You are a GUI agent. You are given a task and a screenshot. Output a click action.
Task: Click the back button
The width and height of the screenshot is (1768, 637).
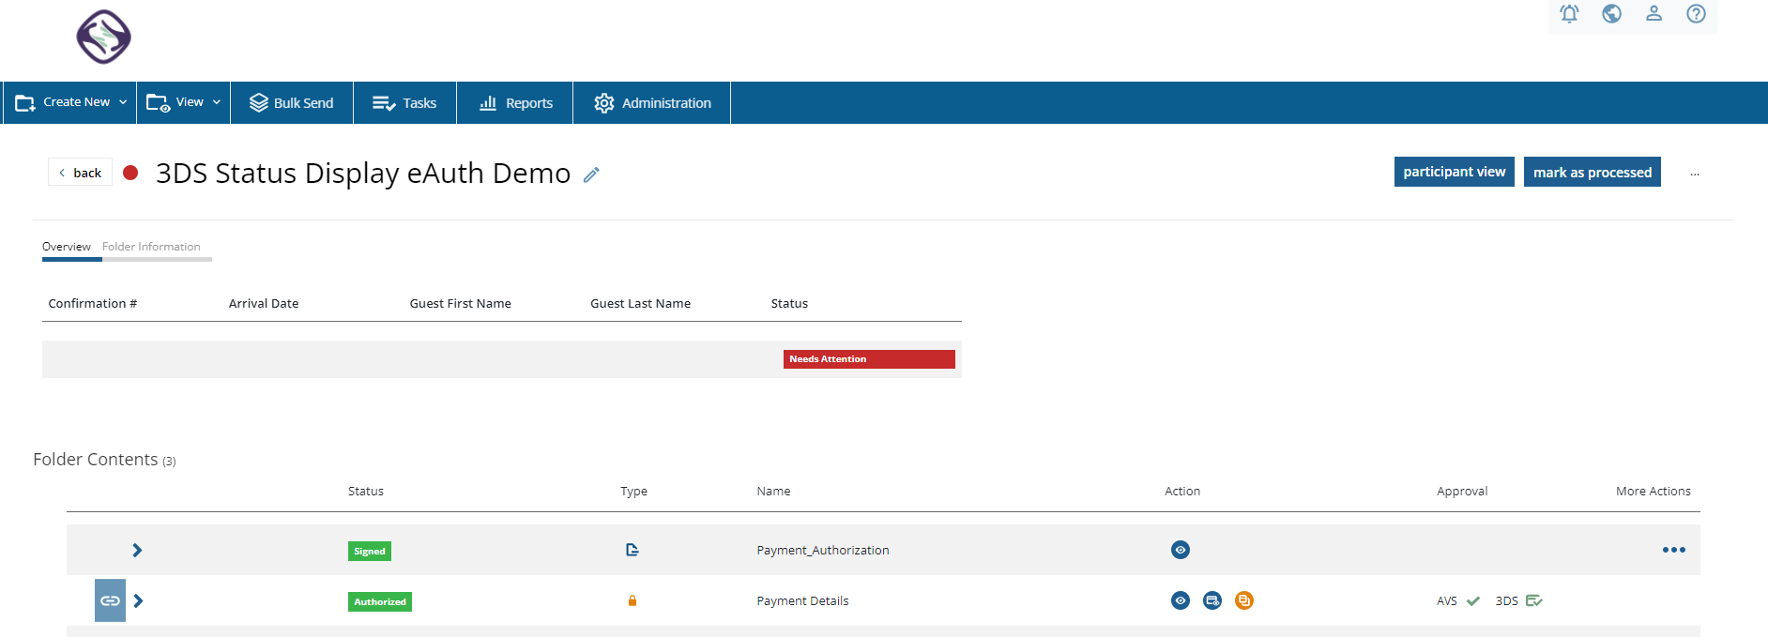click(x=80, y=173)
